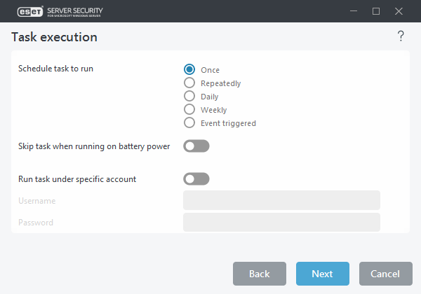Cancel the task scheduling wizard
Screen dimensions: 421x294
[385, 274]
